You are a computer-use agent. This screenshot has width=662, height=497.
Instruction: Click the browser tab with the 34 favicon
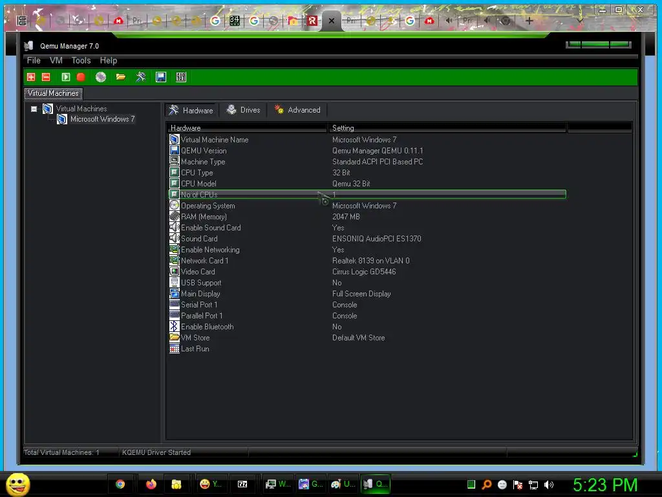(x=234, y=20)
